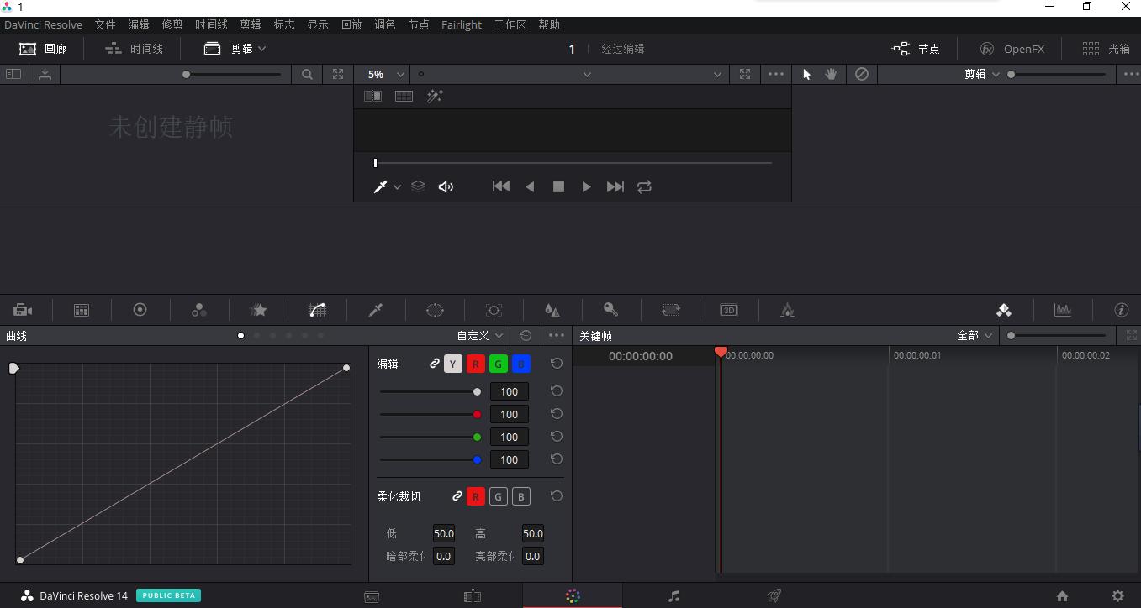Select the Qualifier eyedropper tool
This screenshot has height=608, width=1141.
(x=376, y=310)
